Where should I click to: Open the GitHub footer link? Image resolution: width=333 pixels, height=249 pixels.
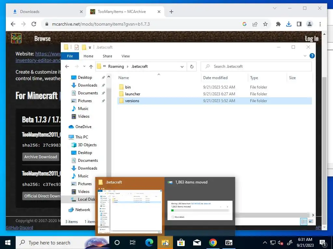pos(12,228)
